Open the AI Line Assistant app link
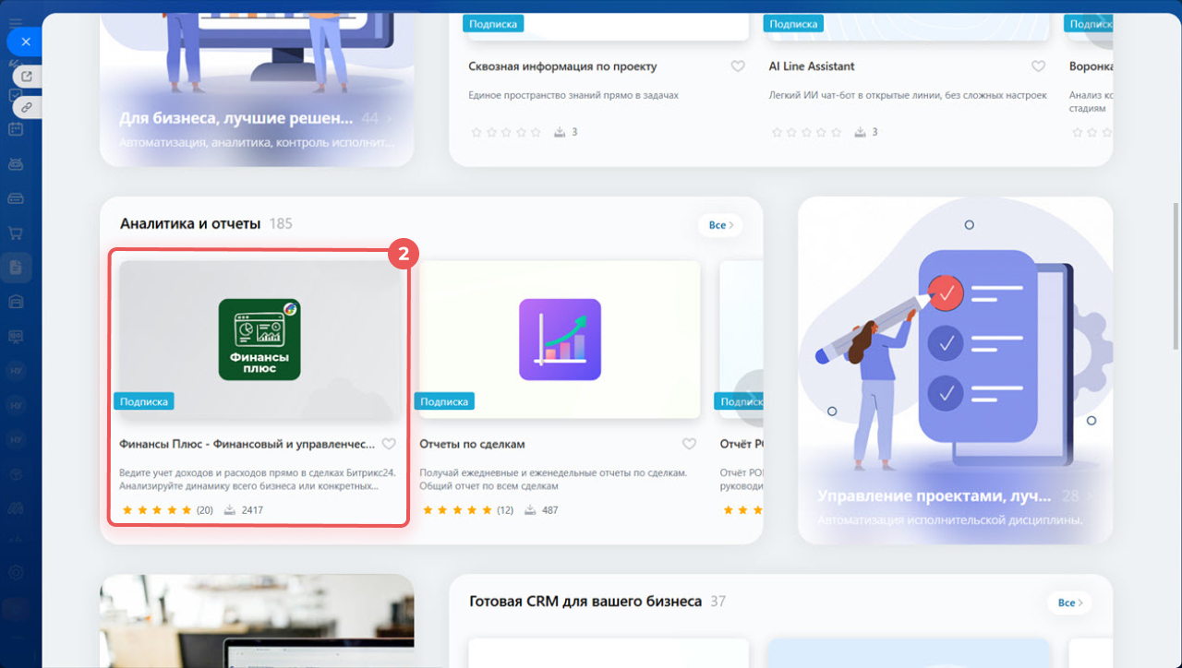Viewport: 1182px width, 668px height. [812, 66]
